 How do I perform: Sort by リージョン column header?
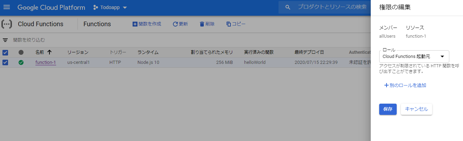pyautogui.click(x=78, y=52)
